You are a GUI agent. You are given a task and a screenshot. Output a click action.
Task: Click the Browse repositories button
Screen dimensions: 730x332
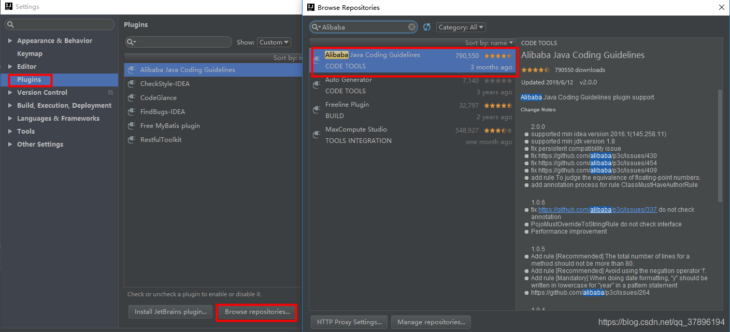[256, 312]
